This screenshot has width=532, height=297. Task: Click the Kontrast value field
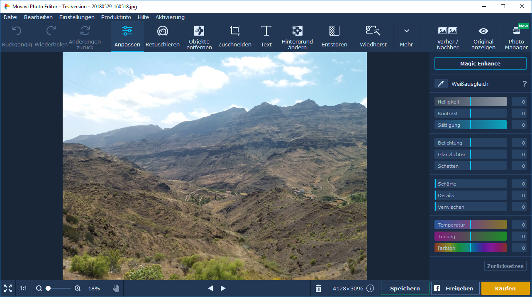tap(519, 113)
